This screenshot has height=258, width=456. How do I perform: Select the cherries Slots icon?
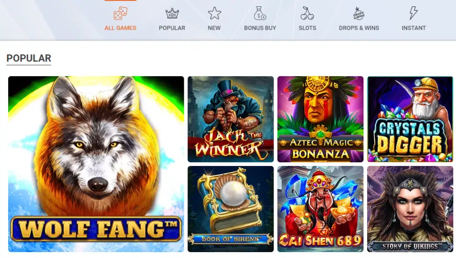click(x=307, y=13)
